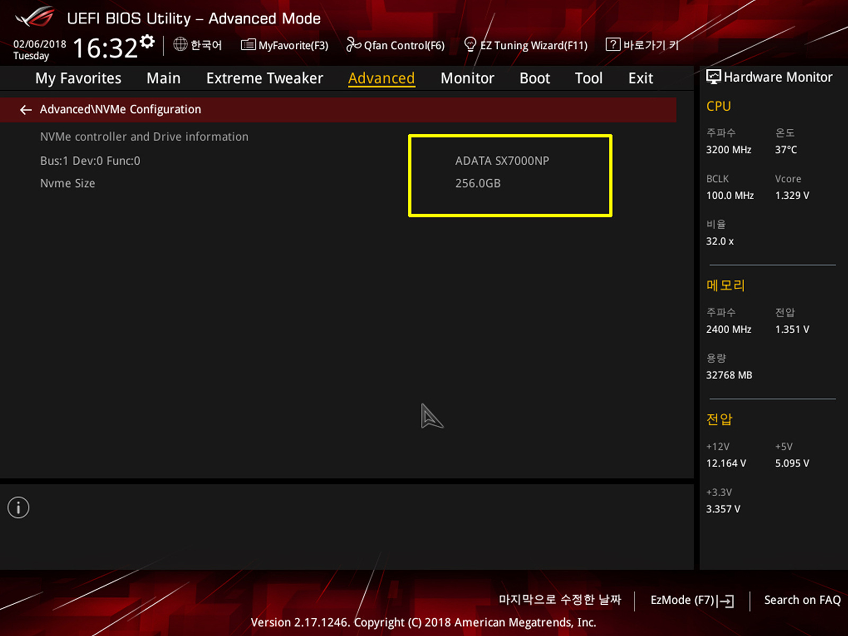Open Search on FAQ
Image resolution: width=848 pixels, height=636 pixels.
[802, 600]
